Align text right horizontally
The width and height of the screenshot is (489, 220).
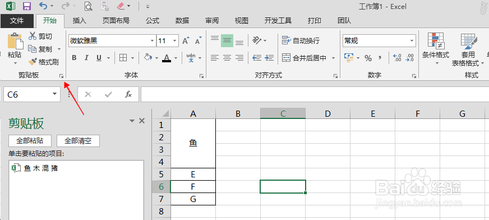[x=239, y=58]
